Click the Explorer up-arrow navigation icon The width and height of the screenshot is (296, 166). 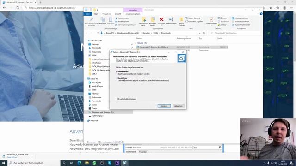98,33
